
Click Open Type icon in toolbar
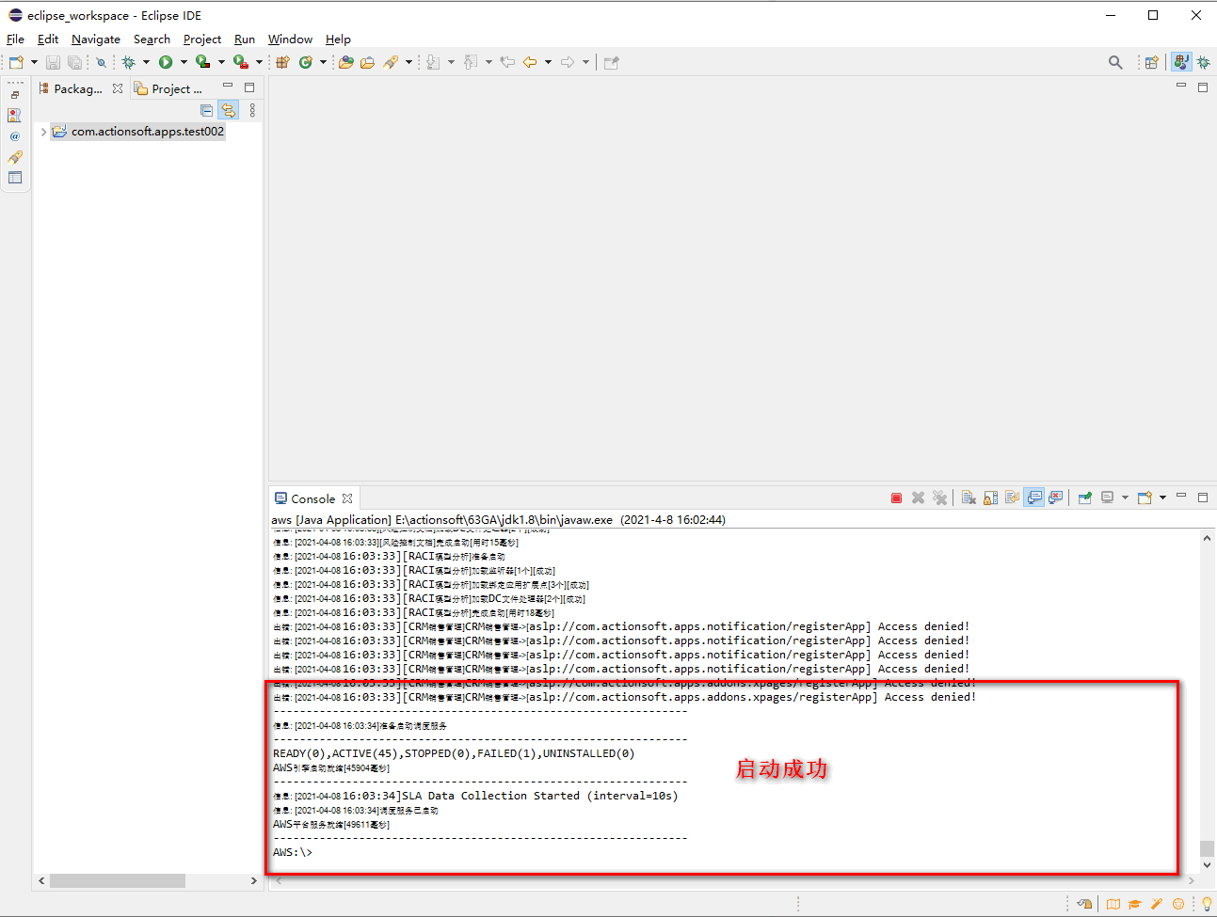346,63
